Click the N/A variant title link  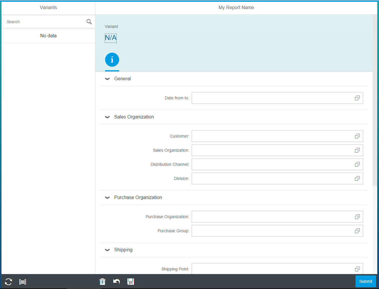pos(111,38)
